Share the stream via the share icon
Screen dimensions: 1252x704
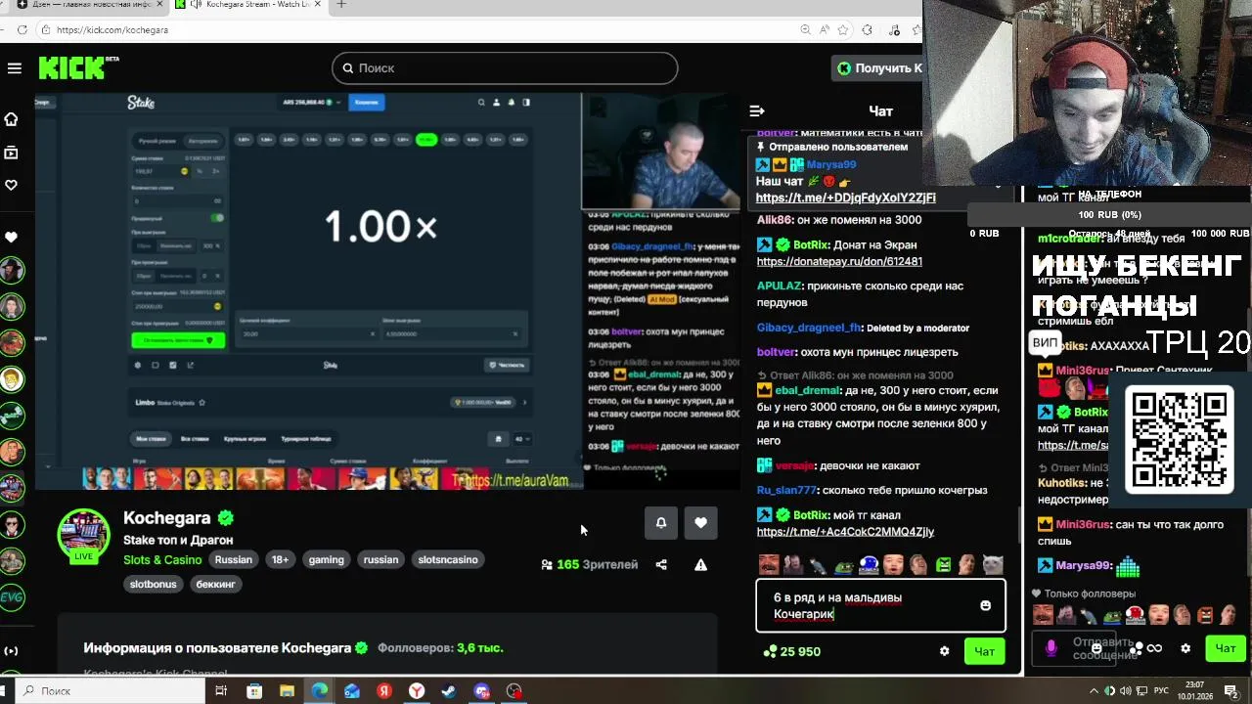[x=661, y=564]
